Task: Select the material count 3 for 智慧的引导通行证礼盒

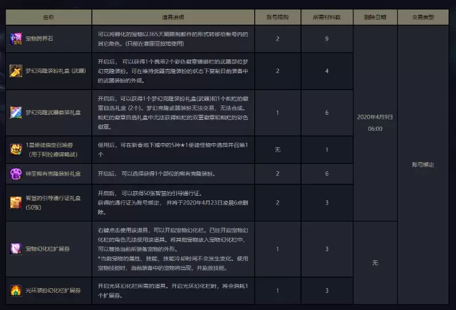Action: (x=327, y=203)
